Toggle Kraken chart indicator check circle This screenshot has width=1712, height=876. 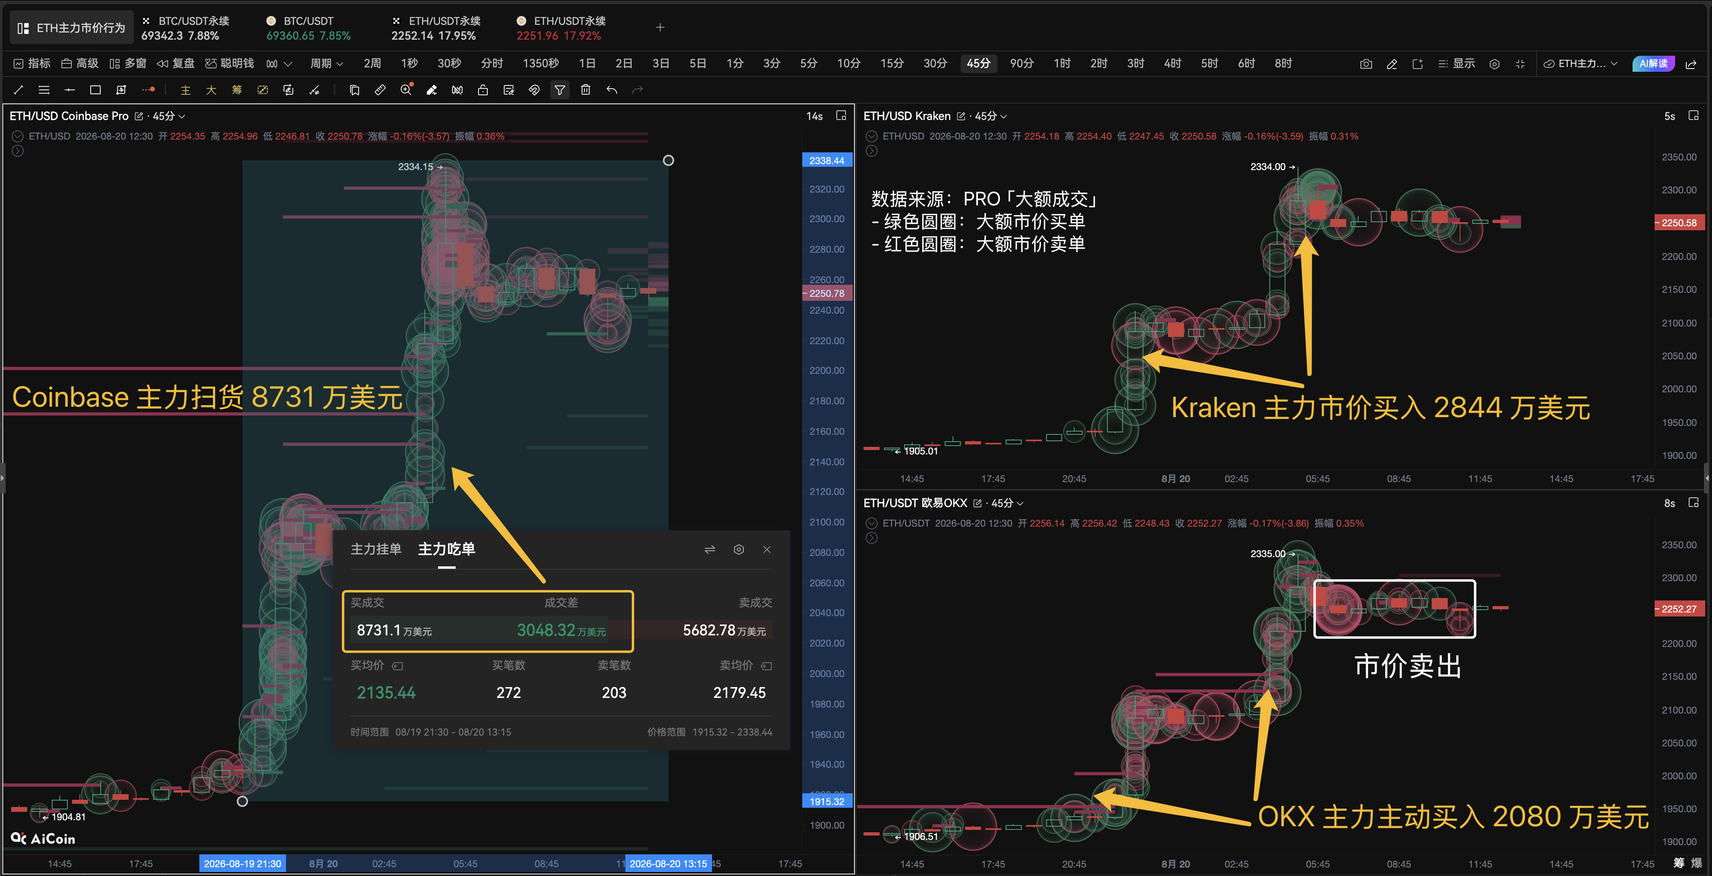coord(871,136)
